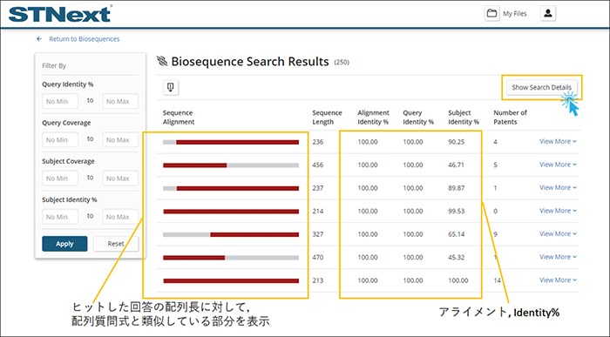The width and height of the screenshot is (610, 337).
Task: Expand View More for the 456-length sequence
Action: pos(558,165)
